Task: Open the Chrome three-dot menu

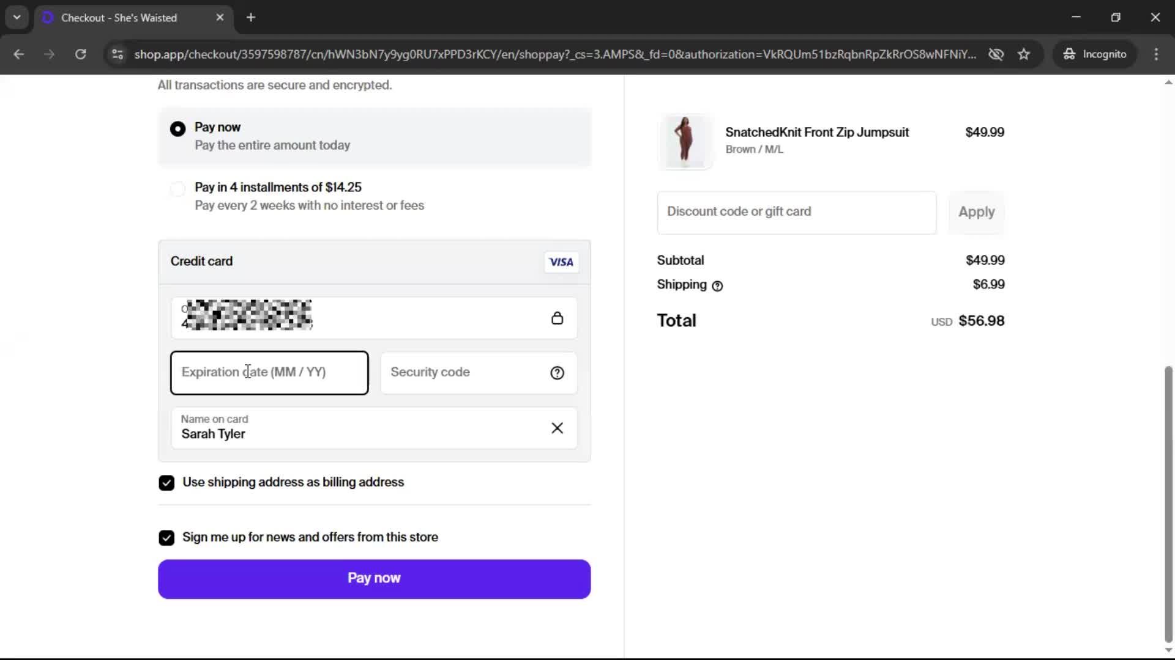Action: coord(1156,54)
